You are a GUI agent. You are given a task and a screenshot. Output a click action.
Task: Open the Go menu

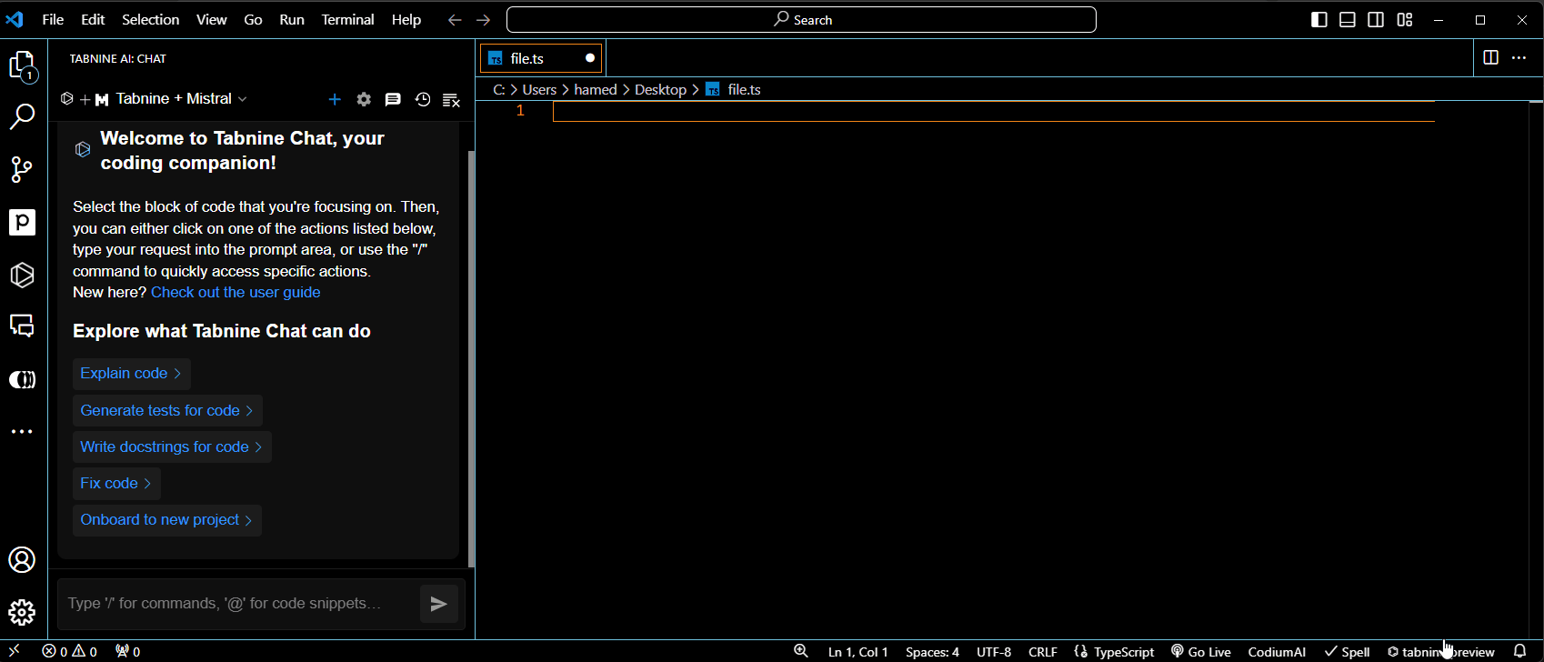pos(254,20)
